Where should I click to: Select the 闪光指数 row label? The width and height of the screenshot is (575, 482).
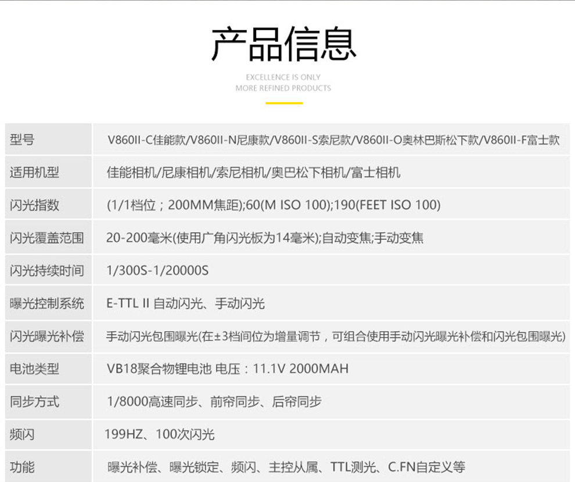click(x=34, y=205)
